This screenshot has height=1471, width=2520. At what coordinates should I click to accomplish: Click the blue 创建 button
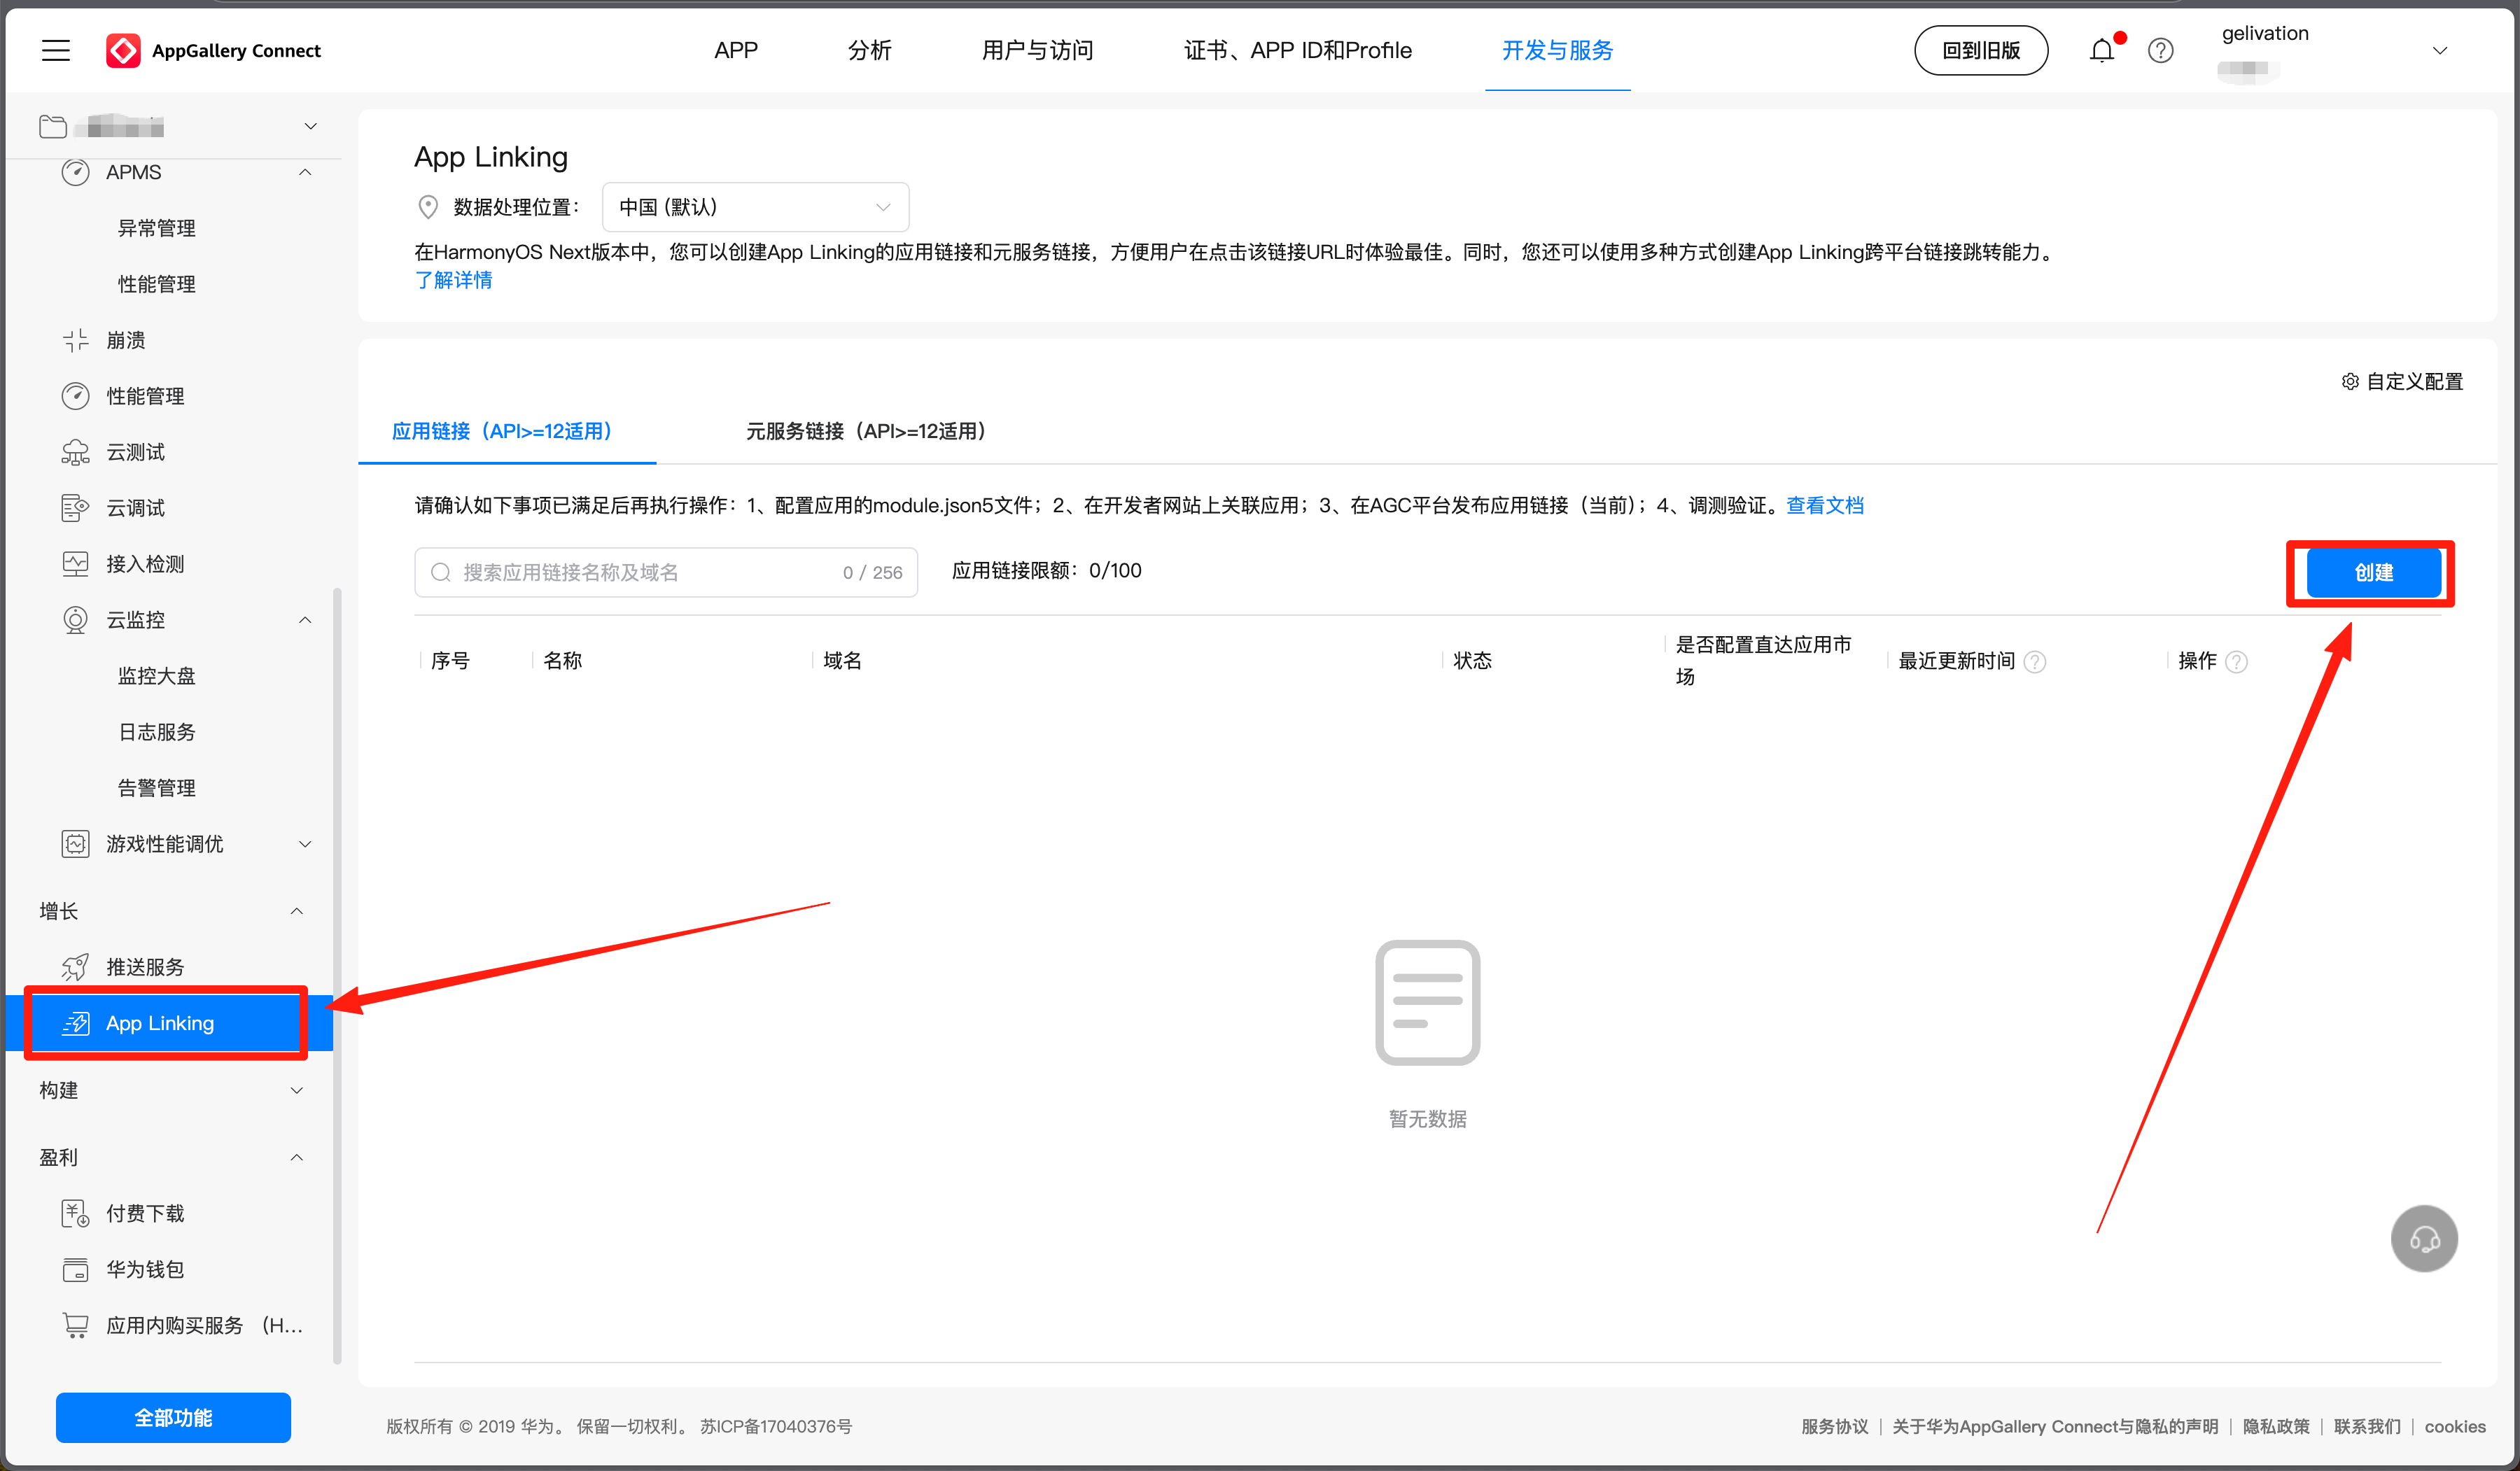coord(2372,572)
